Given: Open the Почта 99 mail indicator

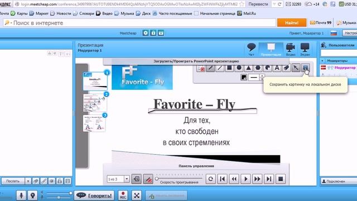Looking at the screenshot, I should [x=321, y=22].
